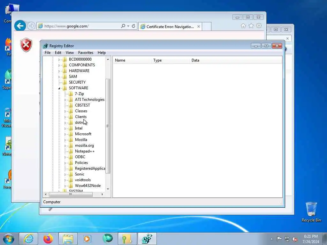Open the Edit menu in Registry Editor

[58, 53]
